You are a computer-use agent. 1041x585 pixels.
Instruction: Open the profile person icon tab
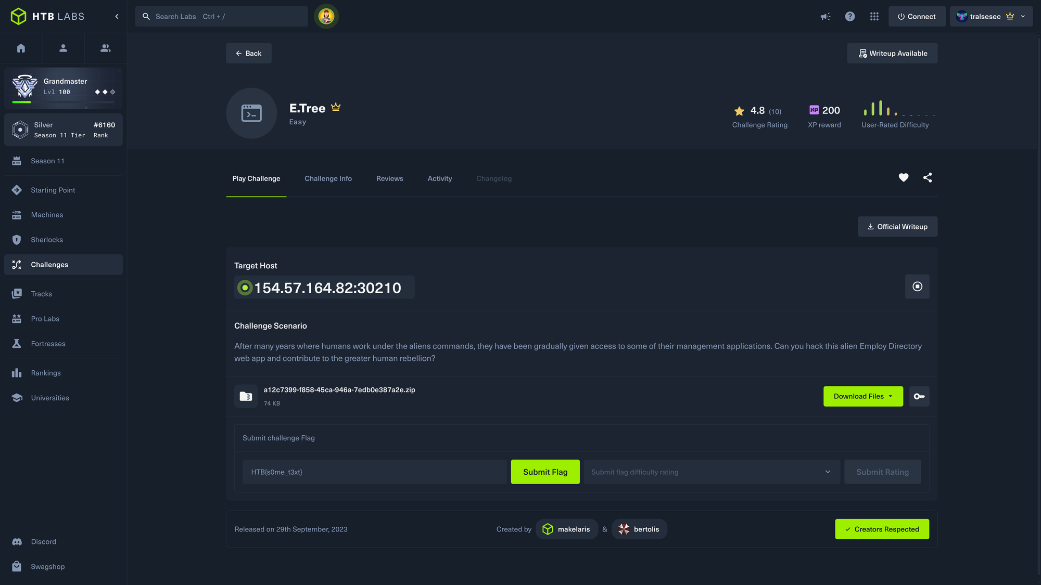(x=63, y=48)
